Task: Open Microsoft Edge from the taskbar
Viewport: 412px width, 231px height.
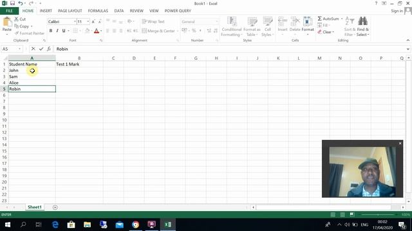Action: click(x=55, y=225)
